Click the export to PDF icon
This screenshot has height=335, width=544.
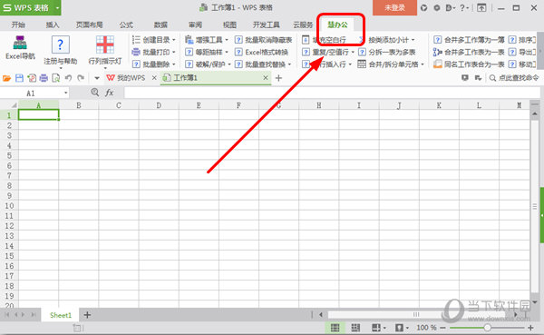(x=32, y=78)
